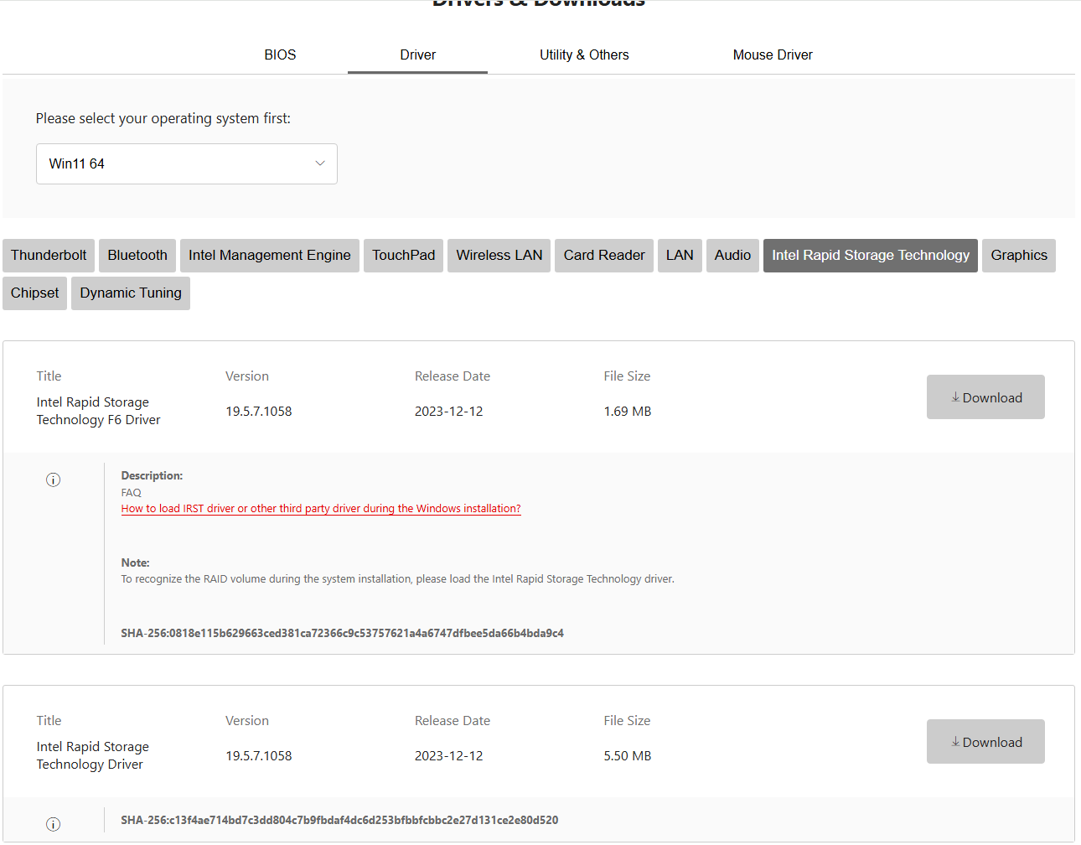
Task: Click the F6 Driver SHA-256 hash text
Action: 342,634
